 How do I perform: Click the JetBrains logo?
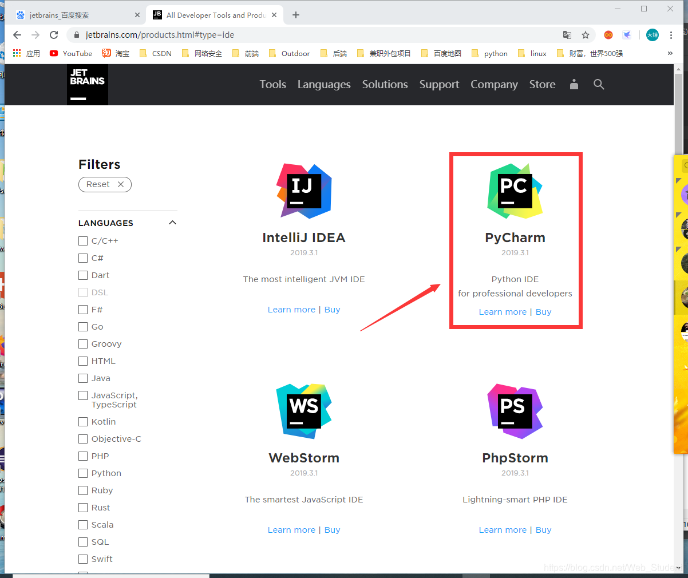[88, 85]
